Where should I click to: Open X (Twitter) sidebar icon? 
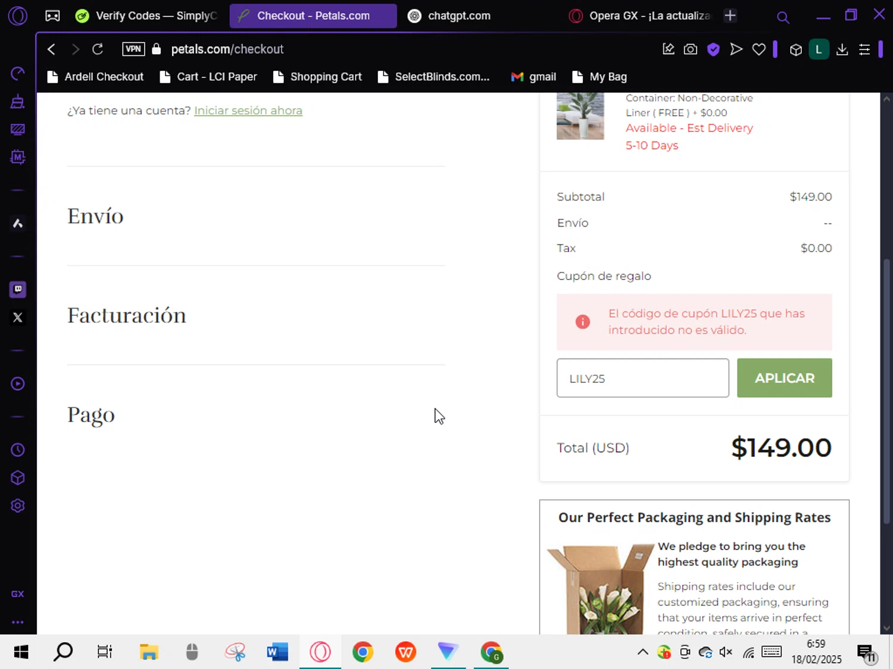pos(18,318)
